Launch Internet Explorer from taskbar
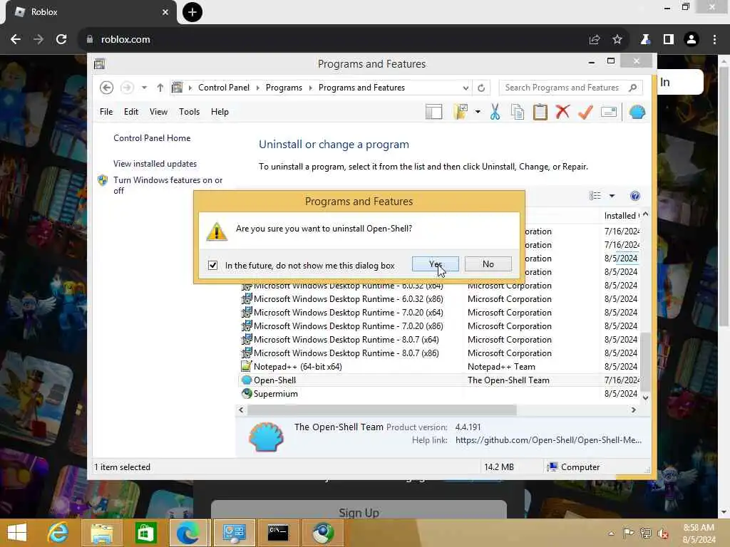The image size is (730, 547). coord(58,533)
